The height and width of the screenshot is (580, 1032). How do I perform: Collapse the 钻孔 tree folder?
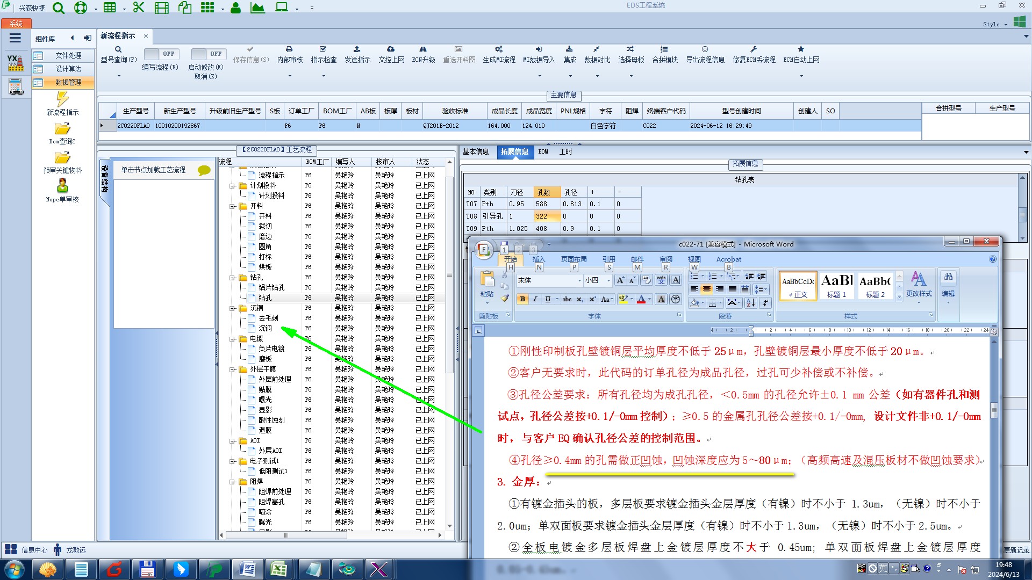pyautogui.click(x=233, y=278)
